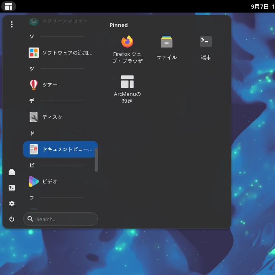Screen dimensions: 275x275
Task: Click the magnifier icon in the search box
Action: (x=30, y=219)
